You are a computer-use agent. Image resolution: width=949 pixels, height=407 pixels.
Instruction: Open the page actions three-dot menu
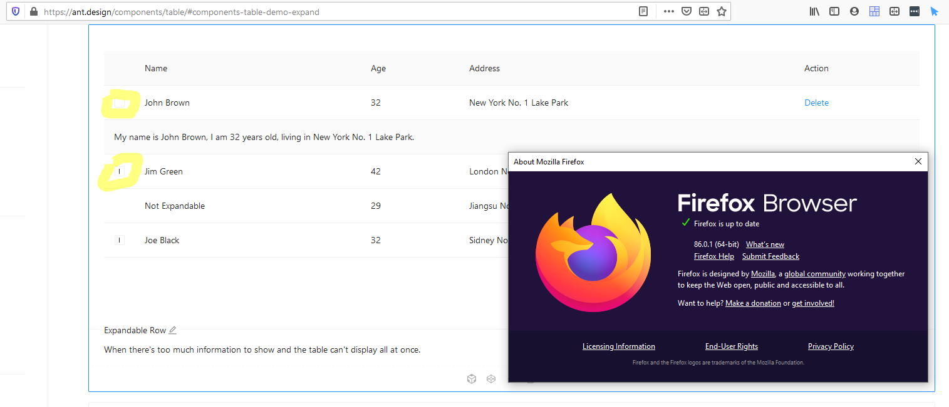tap(669, 11)
